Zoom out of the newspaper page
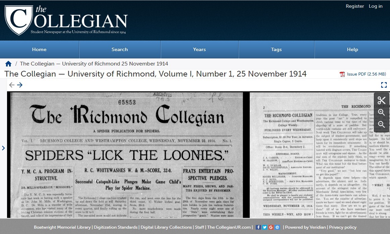The height and width of the screenshot is (234, 390). tap(382, 124)
